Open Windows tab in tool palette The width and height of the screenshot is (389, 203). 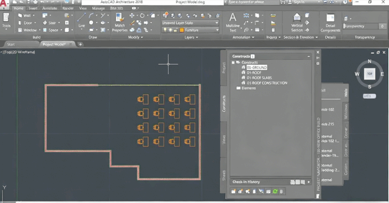pos(346,112)
